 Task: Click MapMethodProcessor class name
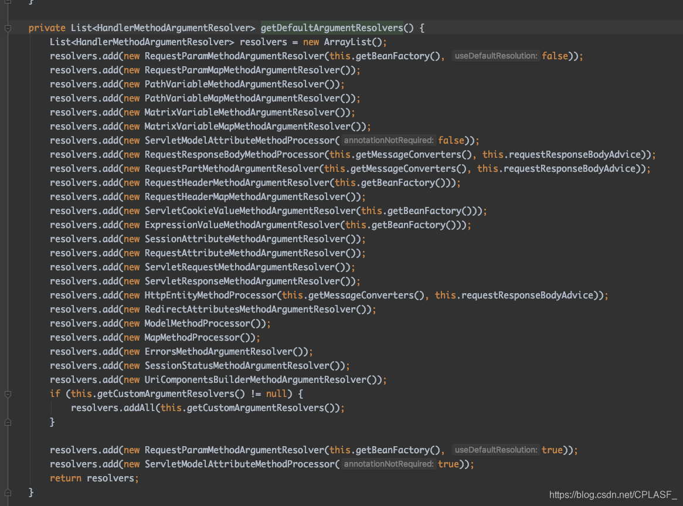[192, 338]
